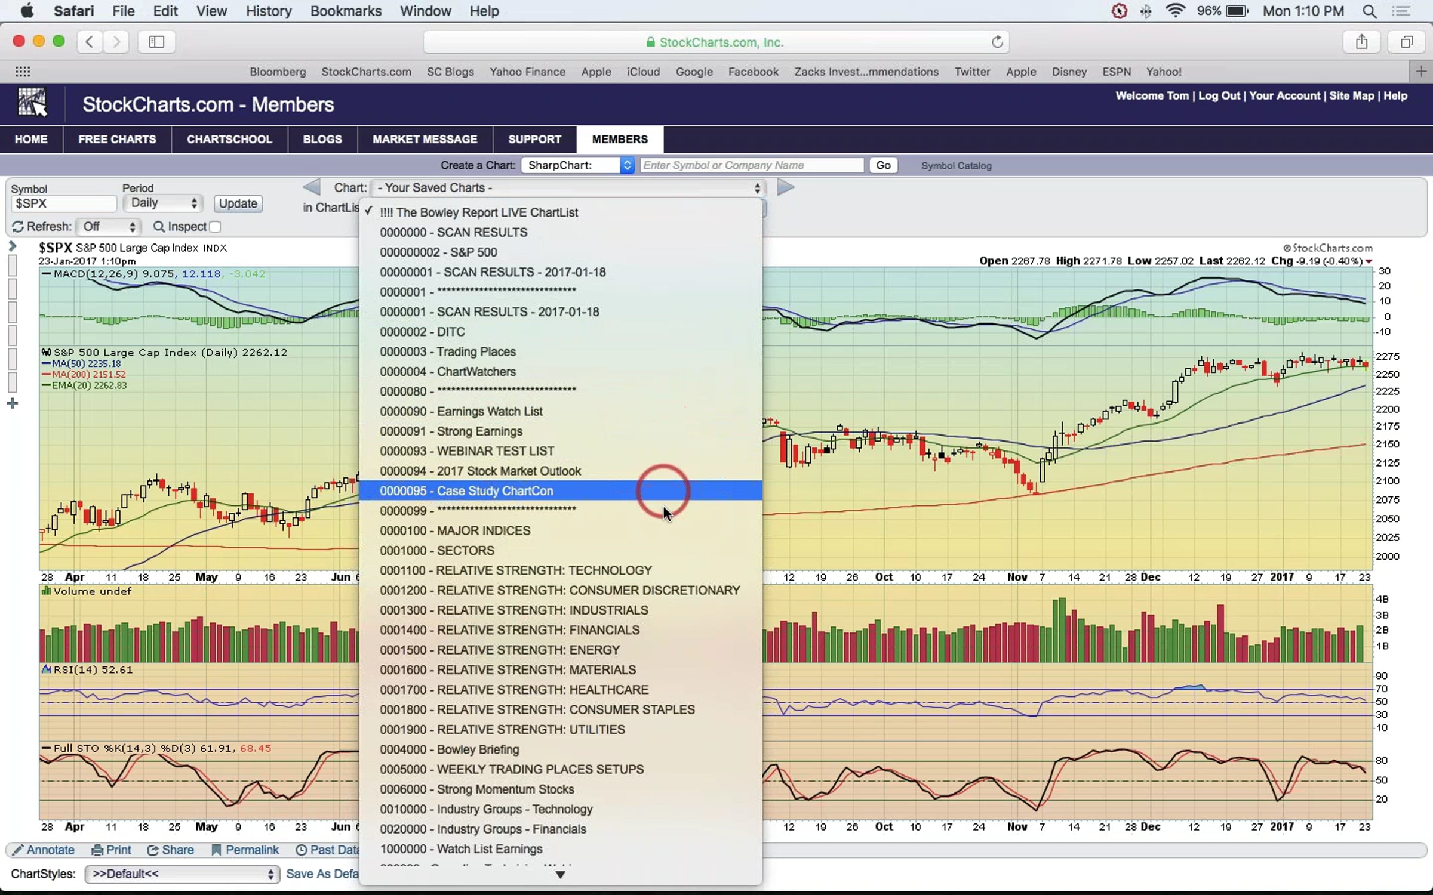Open the ChartStyles Default dropdown
The image size is (1433, 895).
[182, 874]
